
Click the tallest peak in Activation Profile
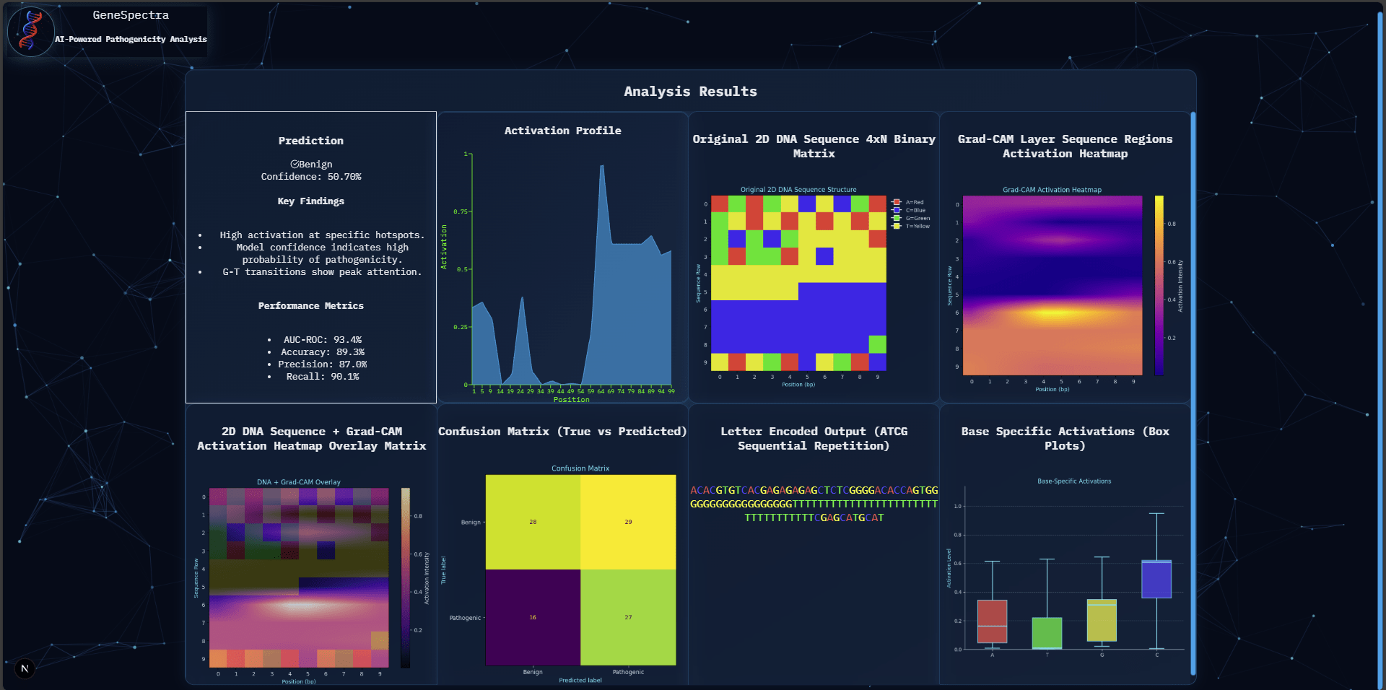pos(601,167)
